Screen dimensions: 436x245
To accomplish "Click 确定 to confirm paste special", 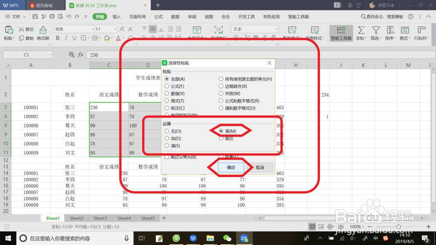I will (231, 168).
